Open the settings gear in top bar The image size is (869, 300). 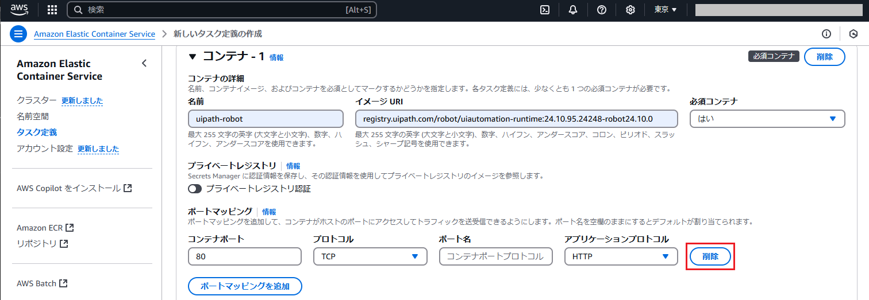coord(630,10)
